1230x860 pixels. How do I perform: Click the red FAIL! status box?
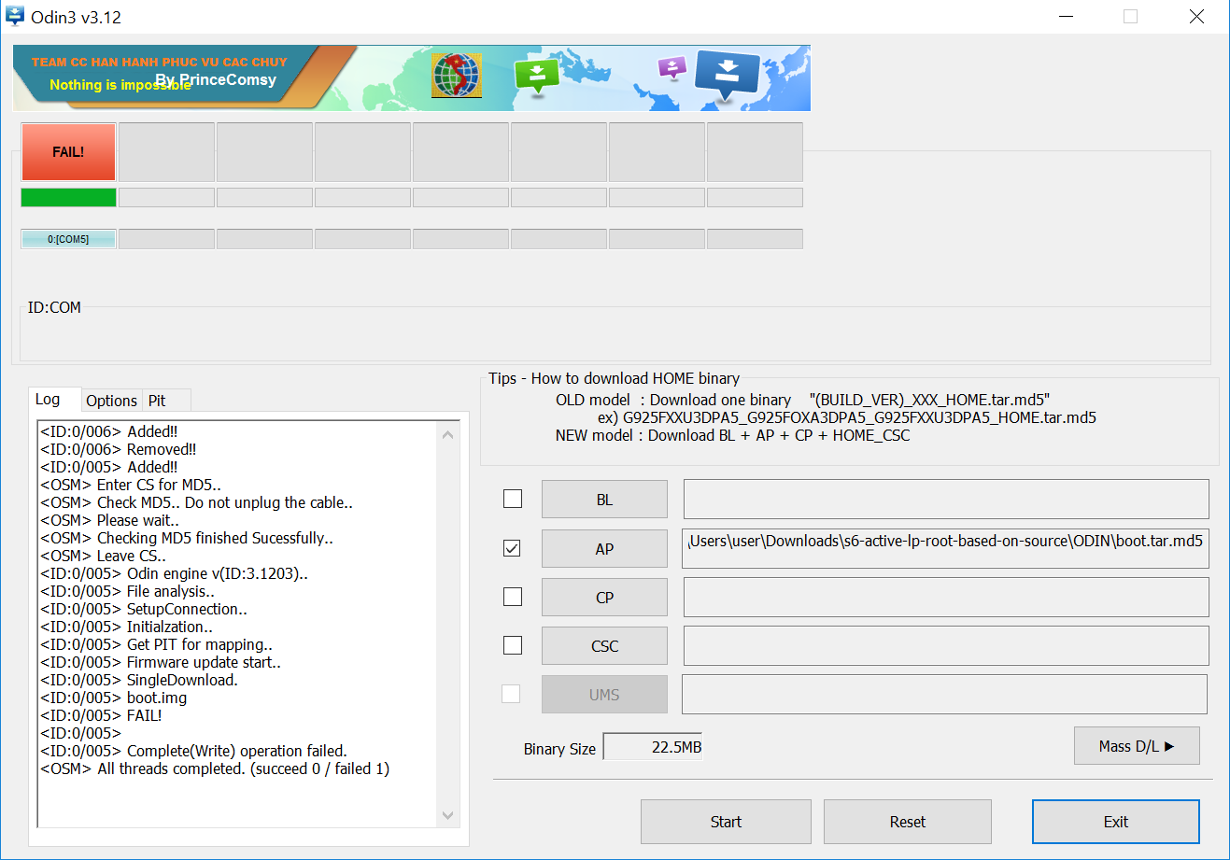(x=68, y=152)
